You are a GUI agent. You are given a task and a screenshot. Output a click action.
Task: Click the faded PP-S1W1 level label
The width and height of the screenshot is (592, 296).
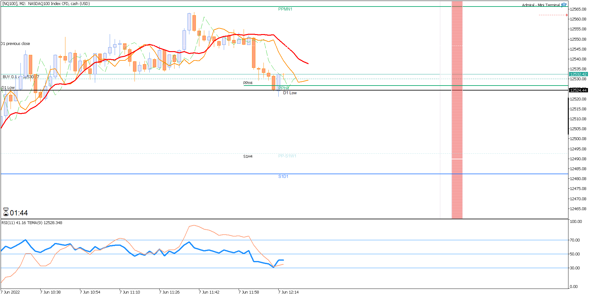click(x=287, y=156)
